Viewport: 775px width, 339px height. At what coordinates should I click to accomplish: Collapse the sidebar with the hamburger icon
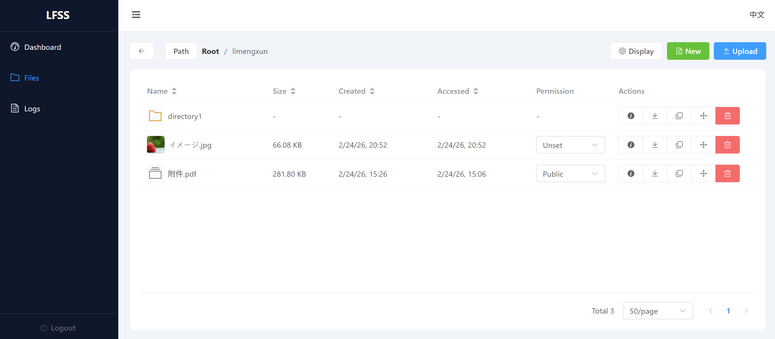pos(136,14)
